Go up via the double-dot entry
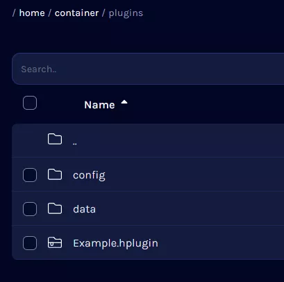Image resolution: width=284 pixels, height=282 pixels. coord(75,144)
